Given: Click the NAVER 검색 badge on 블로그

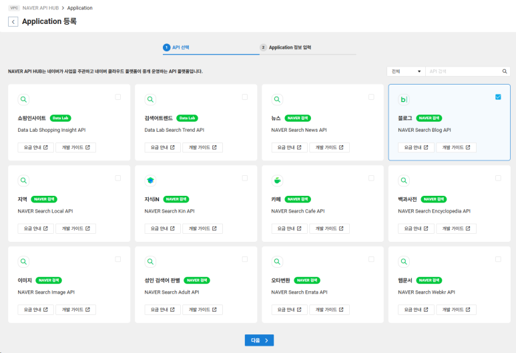Looking at the screenshot, I should pos(429,118).
